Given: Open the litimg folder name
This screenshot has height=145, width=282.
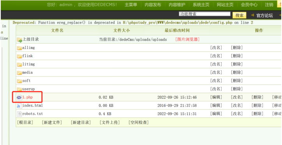Looking at the screenshot, I should [28, 64].
